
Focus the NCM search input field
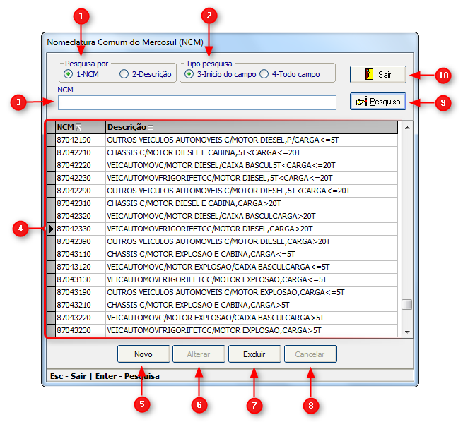tap(197, 102)
